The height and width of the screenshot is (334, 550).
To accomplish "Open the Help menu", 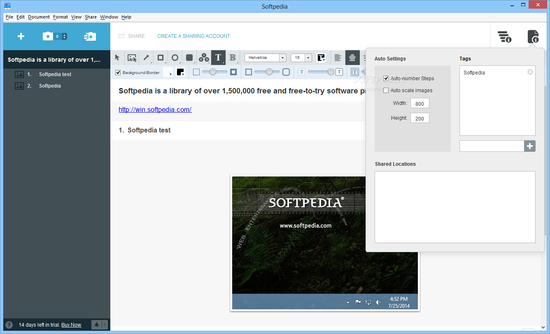I will tap(126, 17).
